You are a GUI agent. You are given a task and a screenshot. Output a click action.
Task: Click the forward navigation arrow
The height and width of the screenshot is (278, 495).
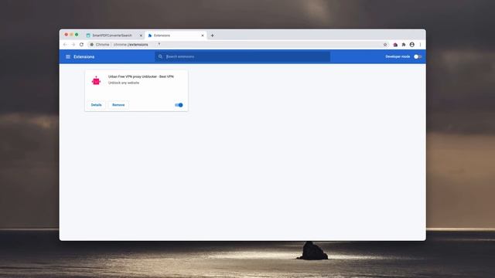[73, 45]
